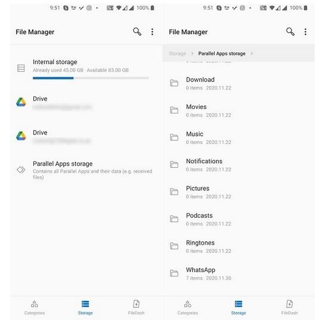Open search in left File Manager screen

(137, 32)
